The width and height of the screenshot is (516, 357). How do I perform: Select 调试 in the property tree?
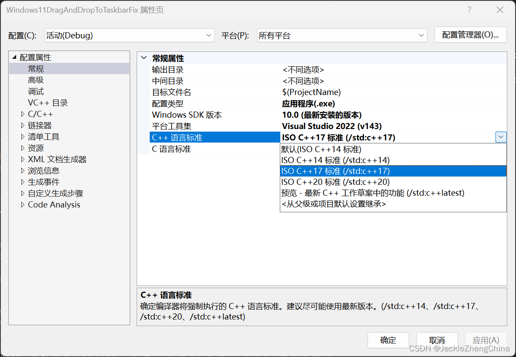pyautogui.click(x=36, y=92)
